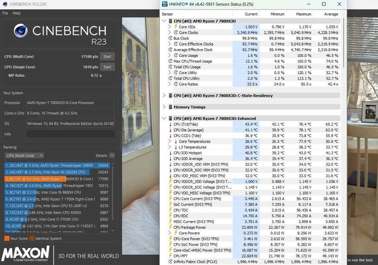Viewport: 378px width, 265px height.
Task: Click the Identical System brown swatch
Action: click(x=32, y=238)
